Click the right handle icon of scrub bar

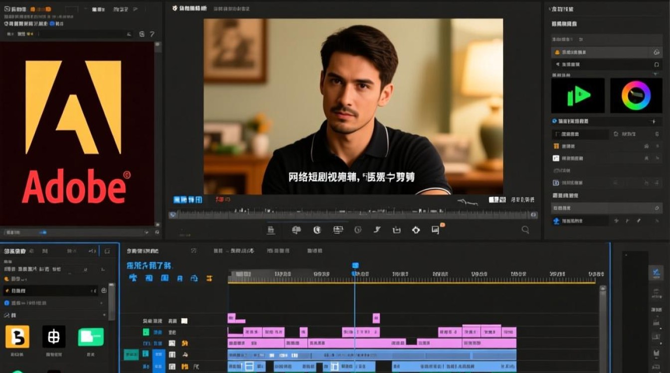pyautogui.click(x=533, y=215)
